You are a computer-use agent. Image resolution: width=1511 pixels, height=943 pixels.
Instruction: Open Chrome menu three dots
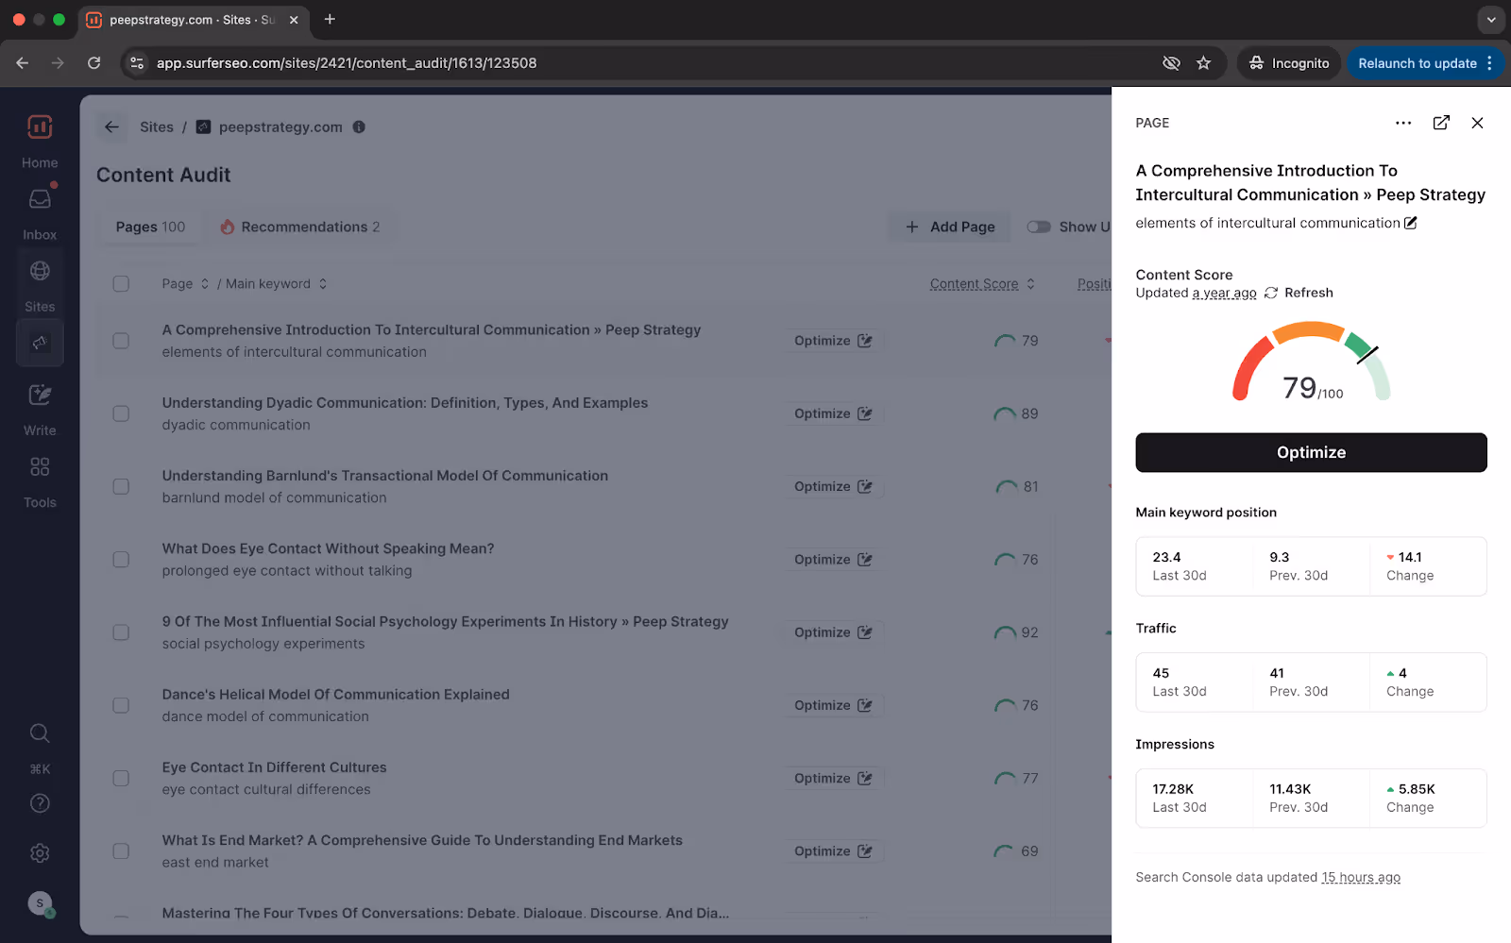click(1489, 63)
